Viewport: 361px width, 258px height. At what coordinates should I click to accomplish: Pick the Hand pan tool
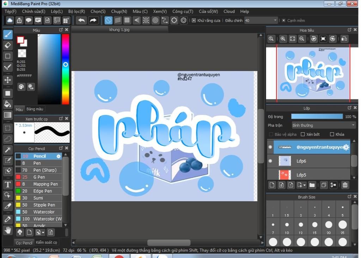click(x=8, y=231)
